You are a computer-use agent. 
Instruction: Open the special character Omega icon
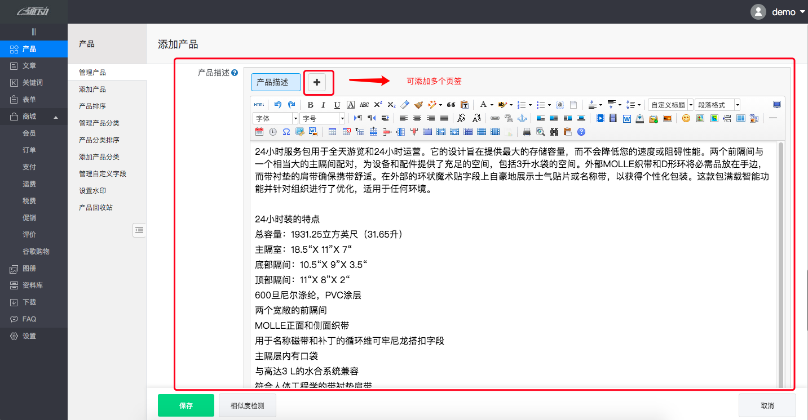coord(286,132)
